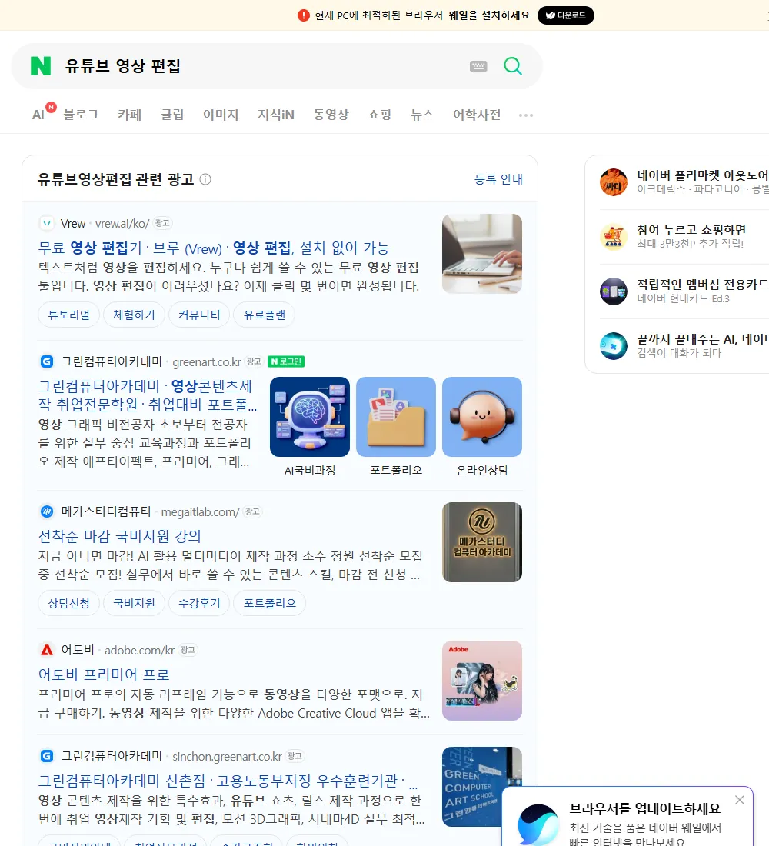Click the megaitlab.com/ URL text
The height and width of the screenshot is (846, 769).
(200, 512)
